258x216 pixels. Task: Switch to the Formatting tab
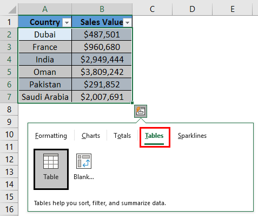pos(51,136)
